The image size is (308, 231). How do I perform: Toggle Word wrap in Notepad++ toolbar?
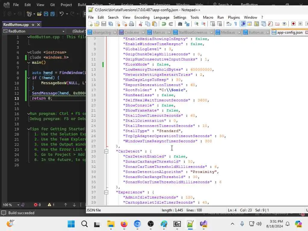pos(229,24)
